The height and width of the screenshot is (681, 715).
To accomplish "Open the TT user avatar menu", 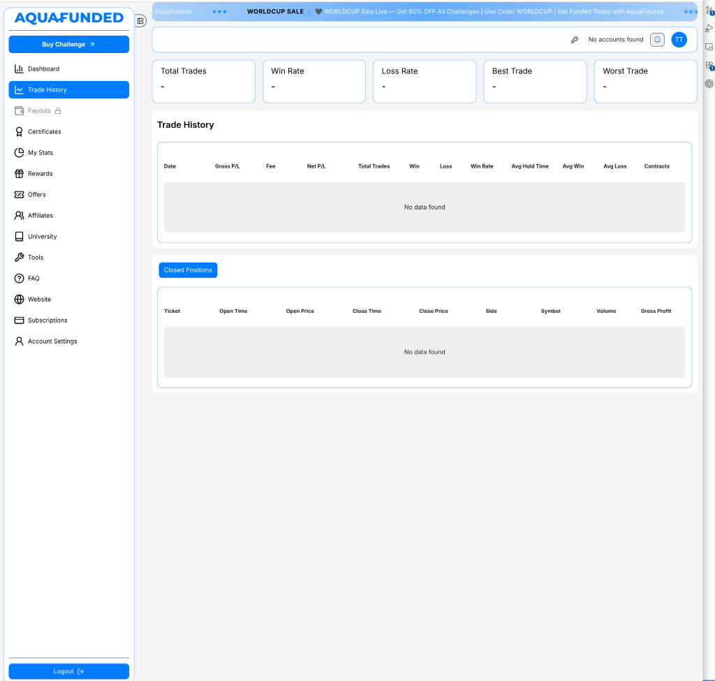I will pos(679,40).
